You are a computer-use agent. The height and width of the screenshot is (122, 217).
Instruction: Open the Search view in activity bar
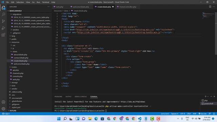click(3, 14)
